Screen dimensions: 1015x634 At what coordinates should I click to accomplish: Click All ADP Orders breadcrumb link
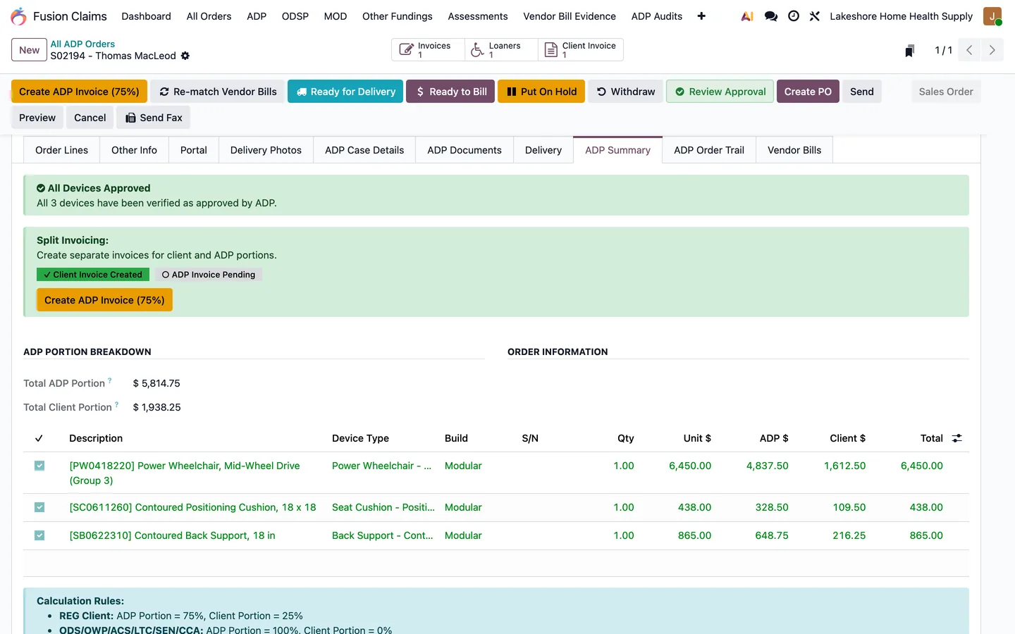point(82,44)
